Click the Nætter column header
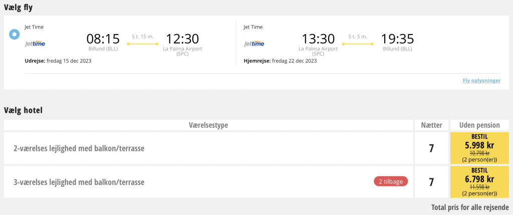 (431, 125)
